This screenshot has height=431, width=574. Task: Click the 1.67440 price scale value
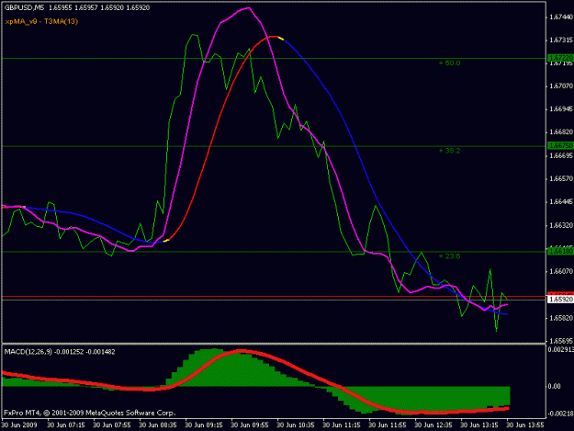561,17
